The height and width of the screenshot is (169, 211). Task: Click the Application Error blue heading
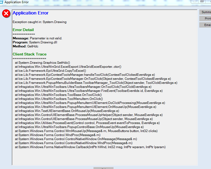click(x=30, y=13)
